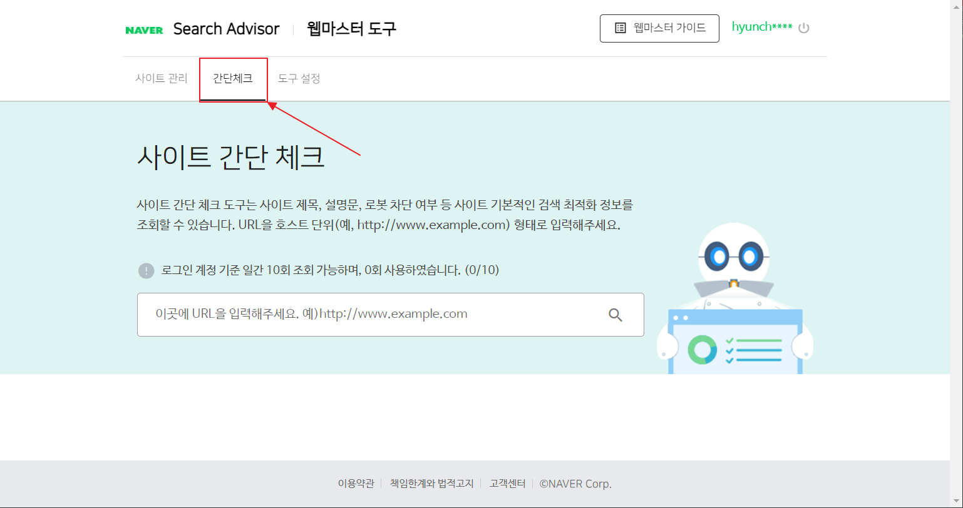Open account menu hyunch****

point(762,28)
